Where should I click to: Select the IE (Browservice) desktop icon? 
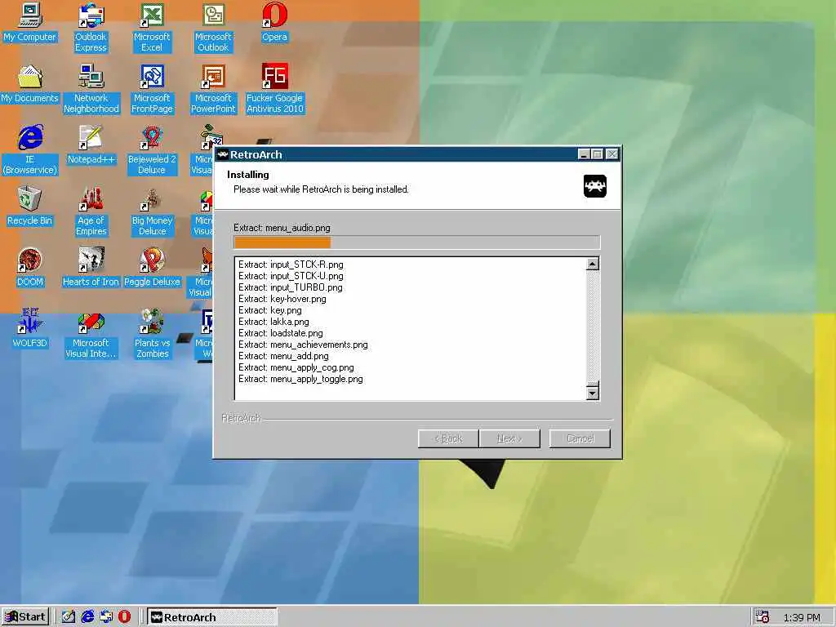[x=30, y=150]
